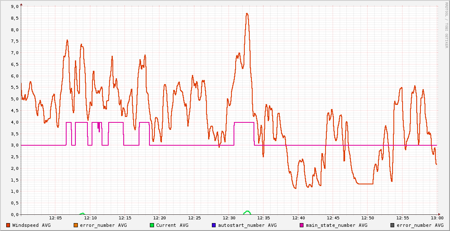Click the 4,0 value on the Y axis
The width and height of the screenshot is (450, 231).
click(15, 122)
